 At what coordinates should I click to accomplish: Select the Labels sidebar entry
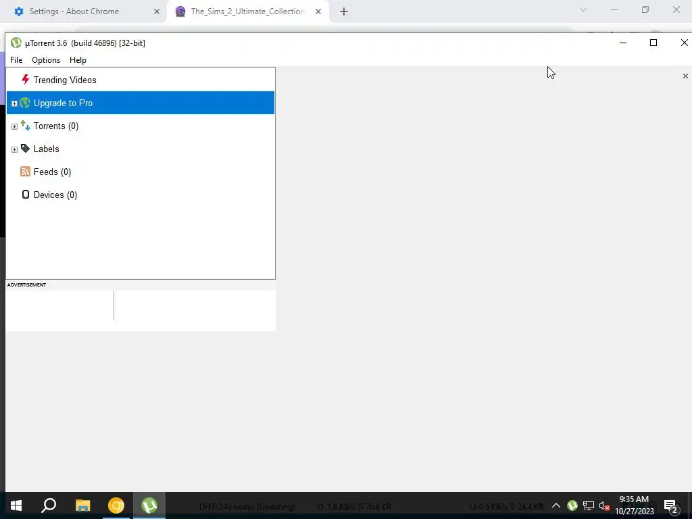[x=47, y=149]
